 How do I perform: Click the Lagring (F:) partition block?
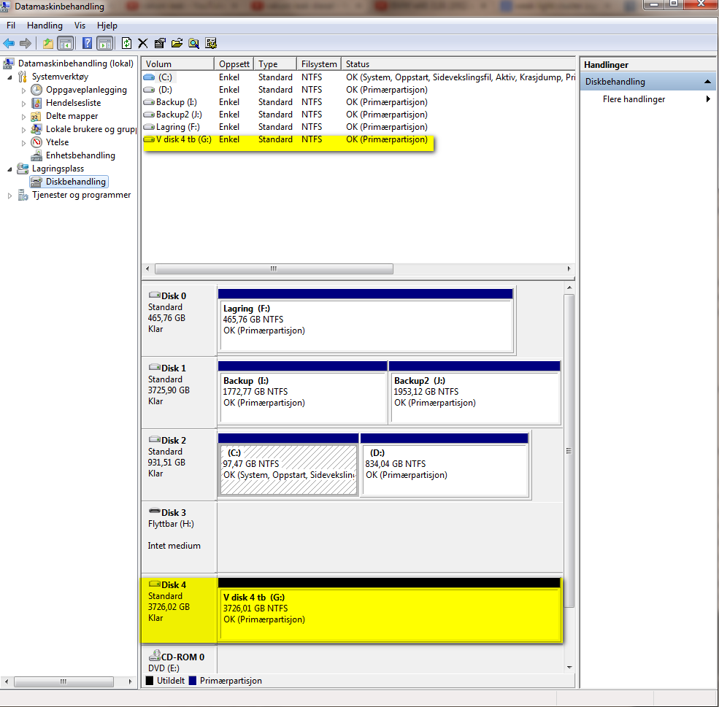click(366, 321)
